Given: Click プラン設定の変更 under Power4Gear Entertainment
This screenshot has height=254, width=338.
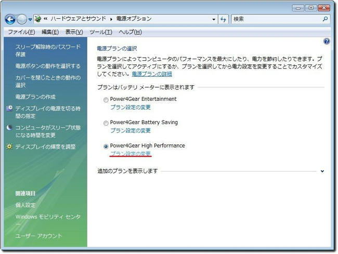Looking at the screenshot, I should [x=131, y=107].
